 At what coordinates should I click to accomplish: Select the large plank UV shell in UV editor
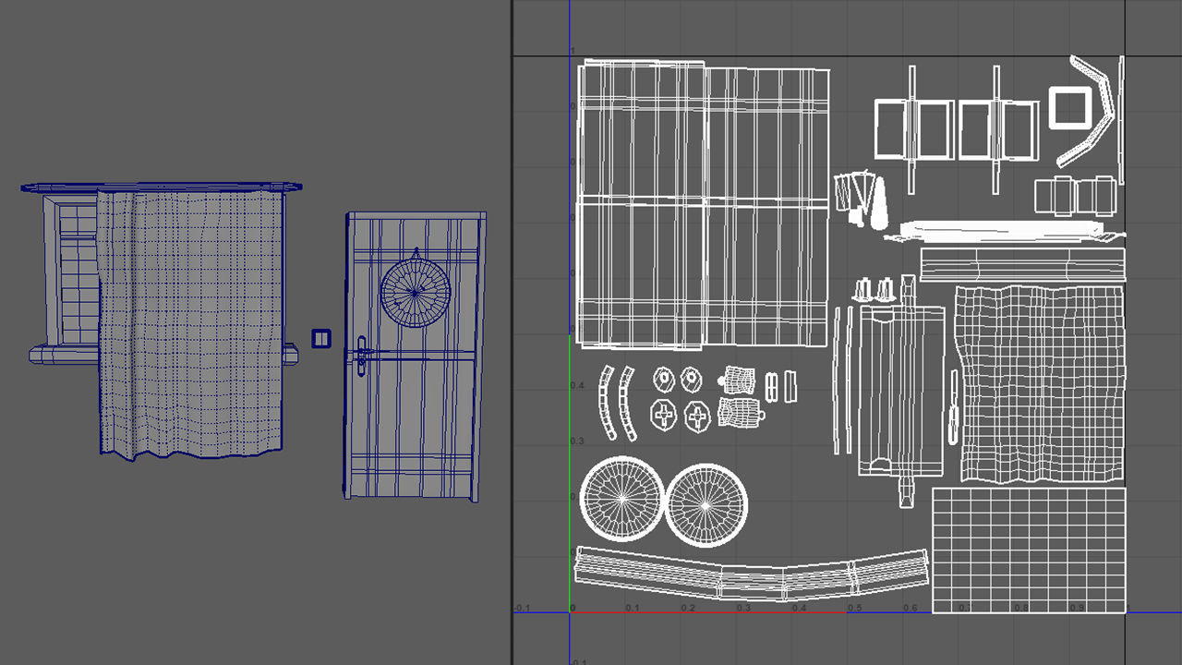point(703,205)
